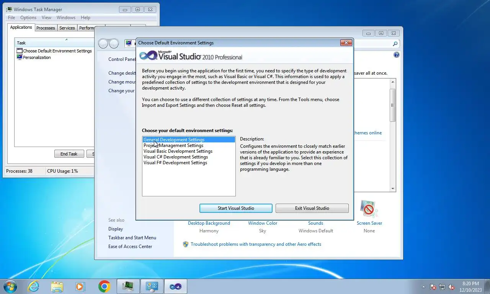Click Action Center flag tray icon
The image size is (490, 294).
coord(433,287)
